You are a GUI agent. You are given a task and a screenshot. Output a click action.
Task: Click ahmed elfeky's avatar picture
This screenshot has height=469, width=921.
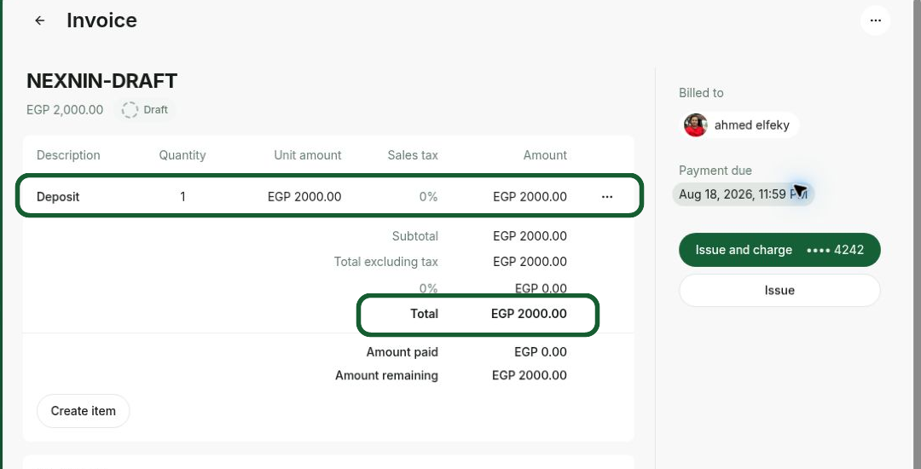click(x=696, y=125)
